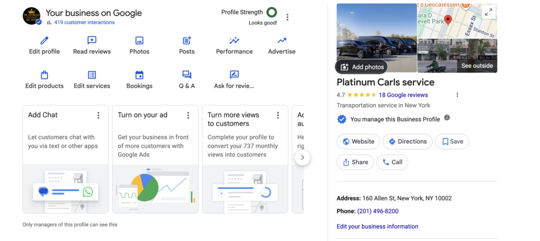Open the Photos section icon
This screenshot has width=540, height=241.
click(x=139, y=41)
